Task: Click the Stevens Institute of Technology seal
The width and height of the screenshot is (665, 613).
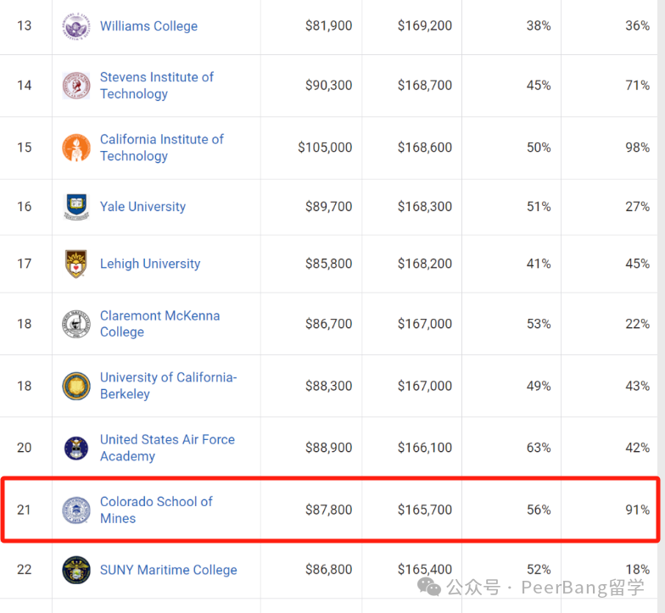Action: click(76, 86)
